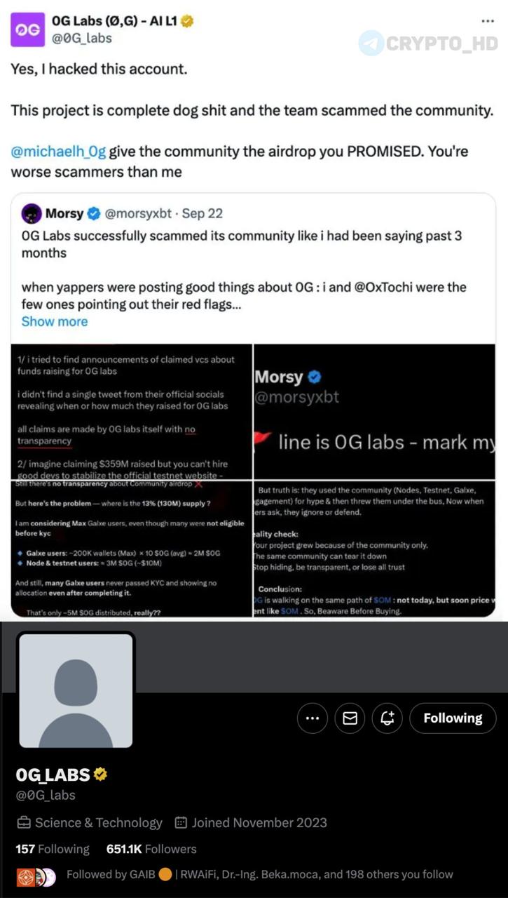508x898 pixels.
Task: Click the 0G Labs purple profile avatar
Action: pyautogui.click(x=27, y=29)
